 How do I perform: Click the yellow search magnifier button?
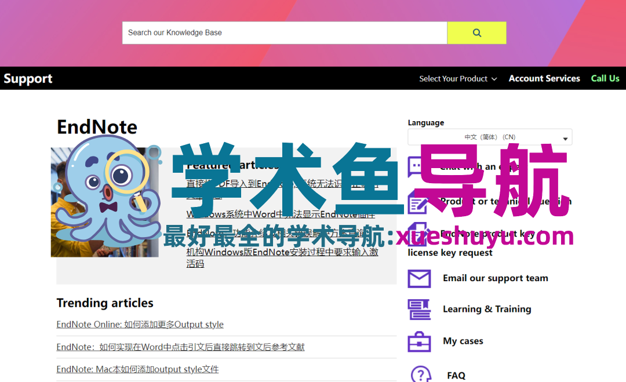476,32
